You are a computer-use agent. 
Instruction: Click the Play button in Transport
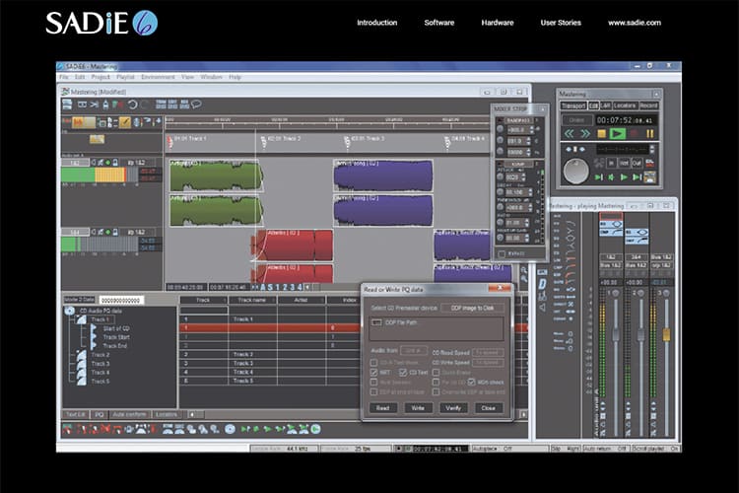click(617, 134)
